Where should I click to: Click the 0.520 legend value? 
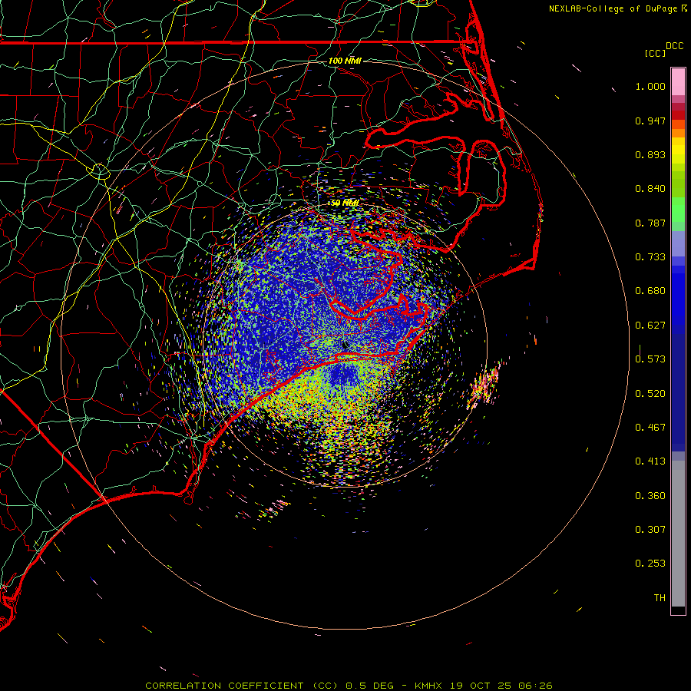[650, 394]
